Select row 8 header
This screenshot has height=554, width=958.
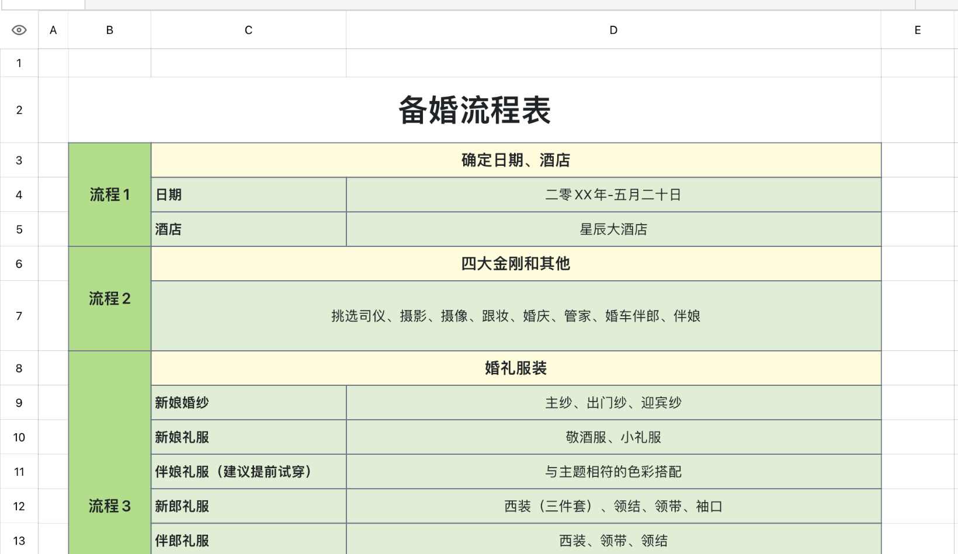click(x=19, y=368)
